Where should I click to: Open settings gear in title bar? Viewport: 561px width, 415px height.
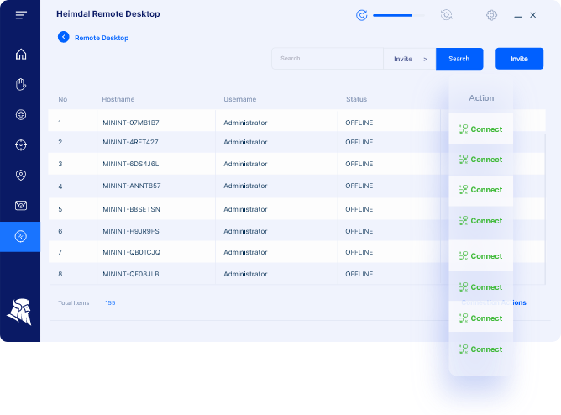pos(491,15)
